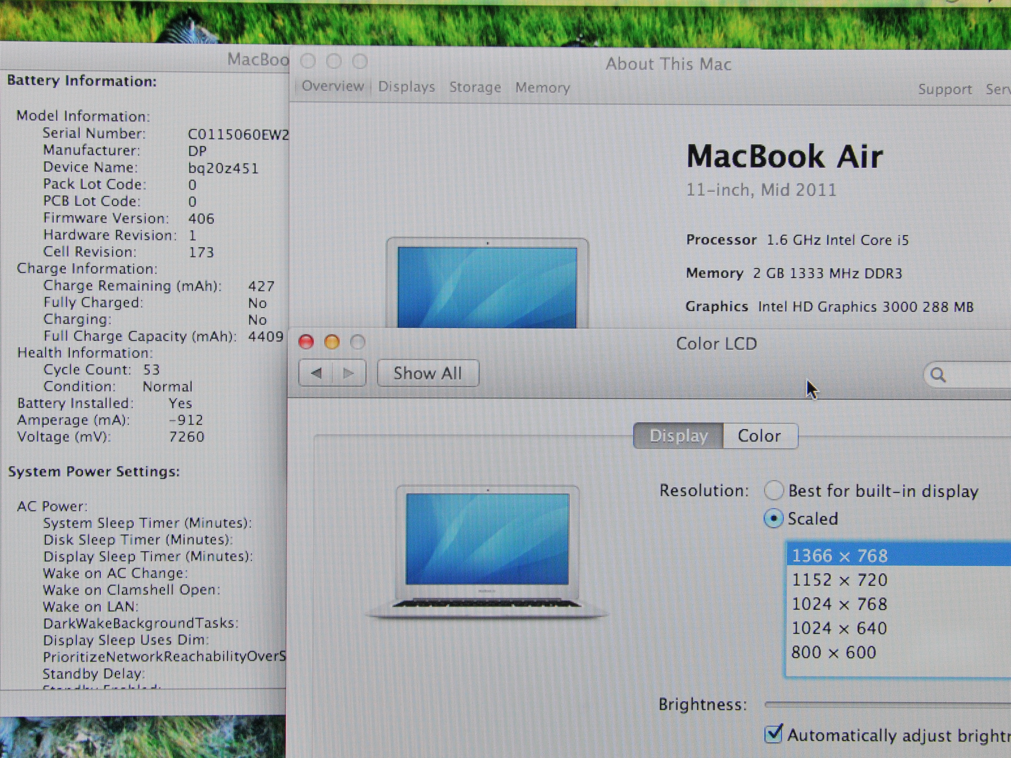This screenshot has height=758, width=1011.
Task: Switch to the Color tab
Action: pos(759,436)
